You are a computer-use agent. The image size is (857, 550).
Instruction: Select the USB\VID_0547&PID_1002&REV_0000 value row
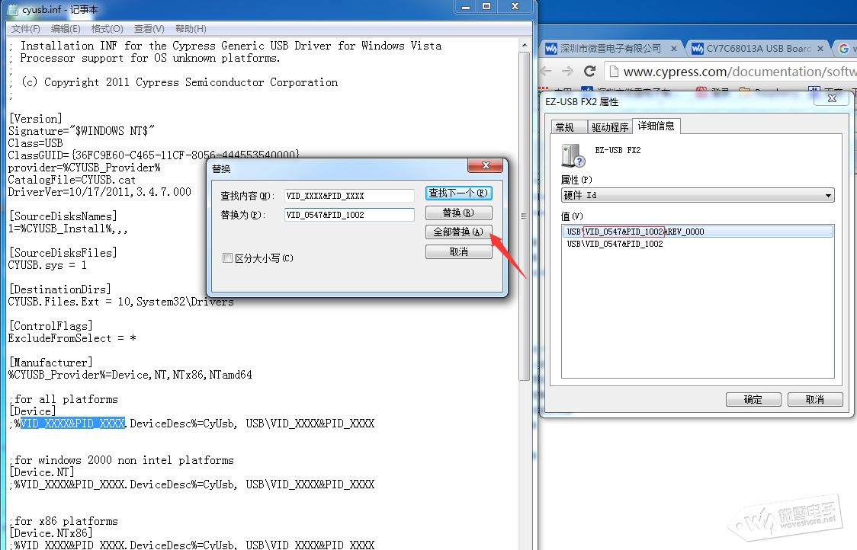click(x=698, y=232)
